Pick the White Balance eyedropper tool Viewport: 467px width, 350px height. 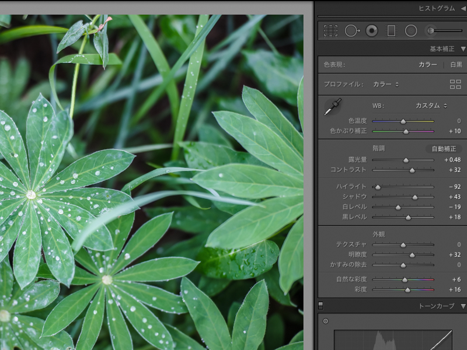tap(333, 107)
